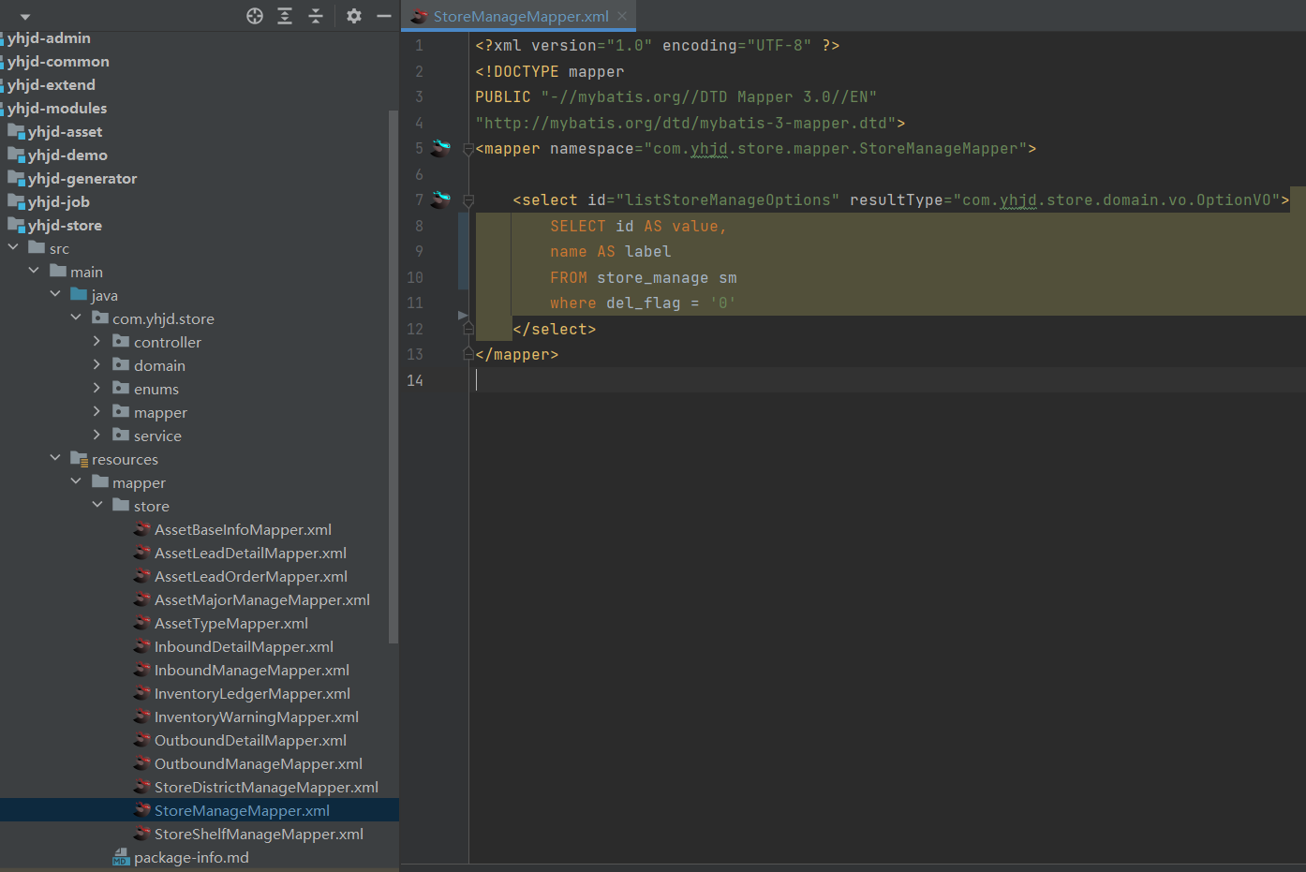Click the yhjd-job module folder icon
Viewport: 1306px width, 872px height.
coord(16,201)
